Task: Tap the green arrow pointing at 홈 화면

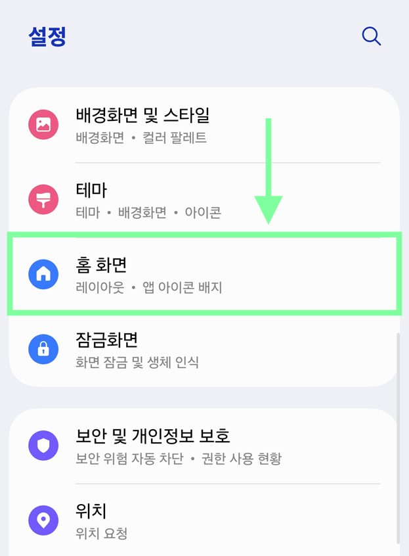Action: [268, 171]
